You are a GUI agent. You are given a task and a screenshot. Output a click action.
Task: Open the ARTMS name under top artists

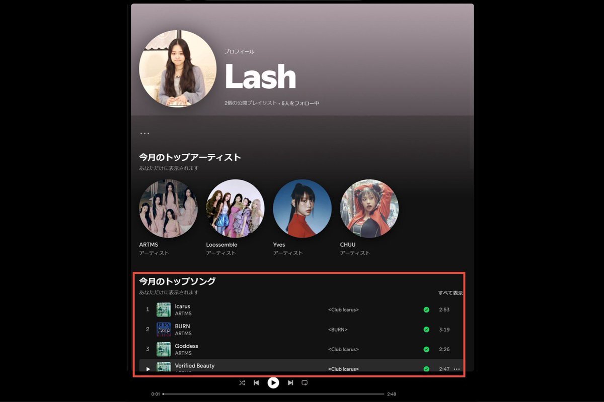coord(148,245)
